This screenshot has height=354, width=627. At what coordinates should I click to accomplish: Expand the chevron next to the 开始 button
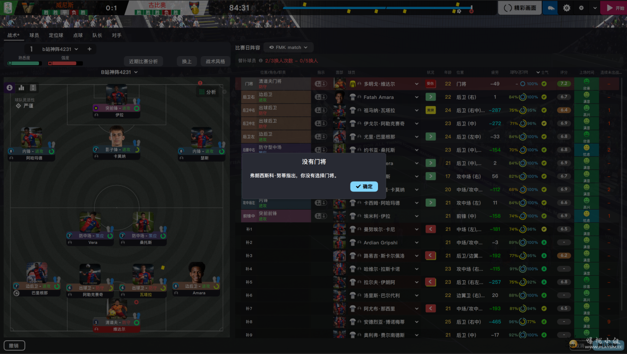(595, 8)
